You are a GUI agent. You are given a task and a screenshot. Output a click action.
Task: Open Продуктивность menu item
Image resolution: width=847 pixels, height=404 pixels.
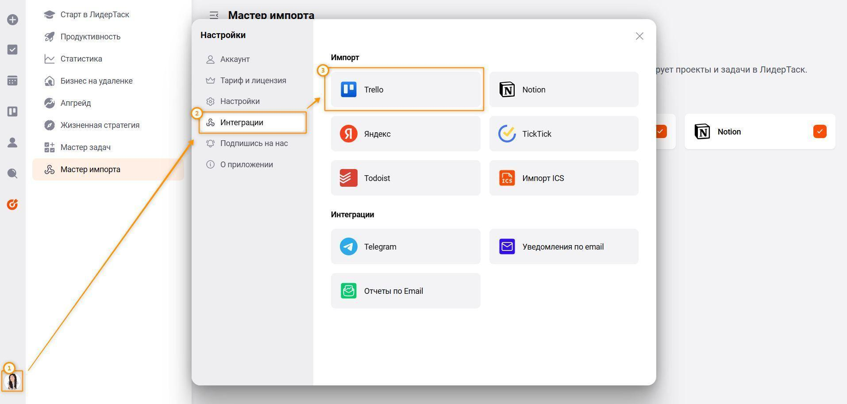pos(108,37)
